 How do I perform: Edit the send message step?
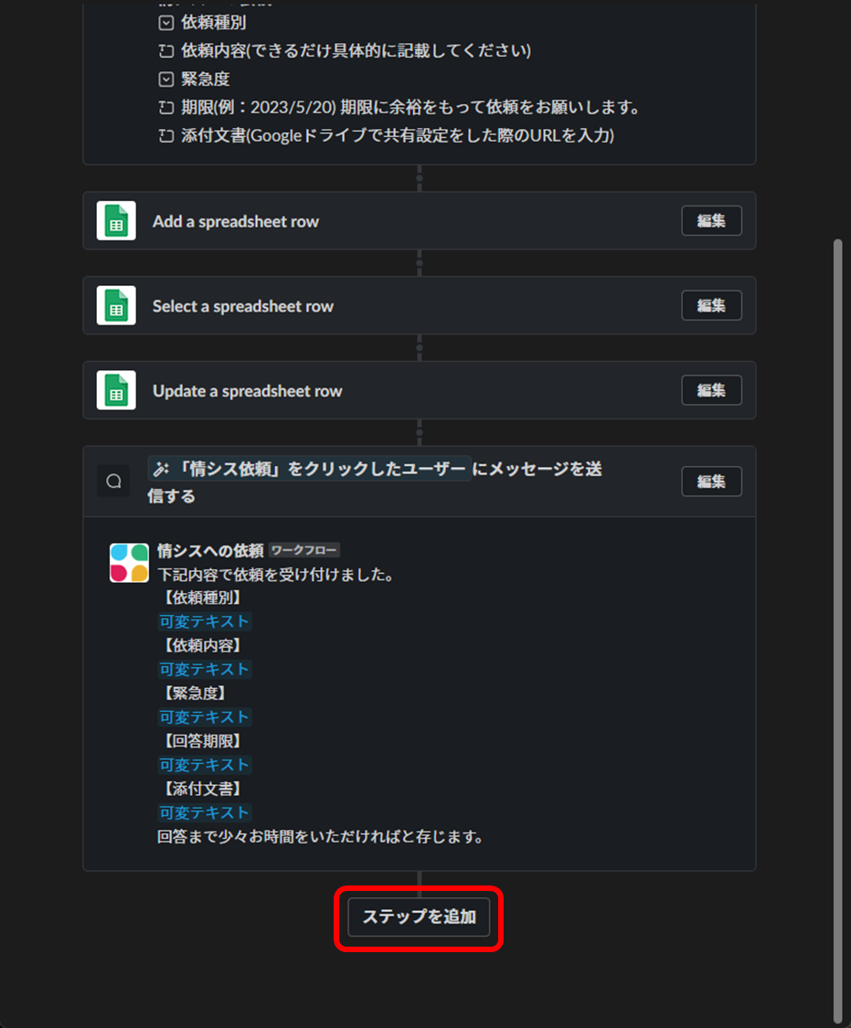(711, 482)
